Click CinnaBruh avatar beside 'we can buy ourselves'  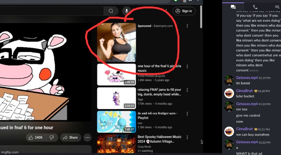[x=229, y=131]
